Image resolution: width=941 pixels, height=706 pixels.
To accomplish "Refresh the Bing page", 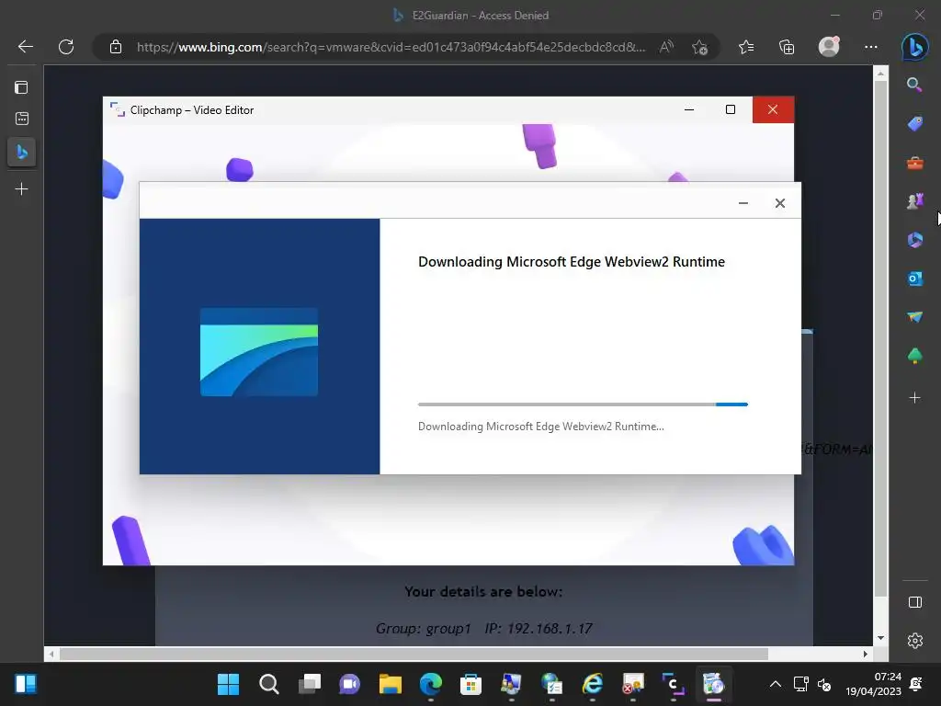I will (66, 47).
